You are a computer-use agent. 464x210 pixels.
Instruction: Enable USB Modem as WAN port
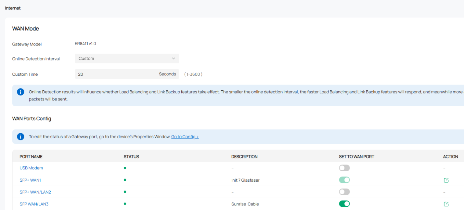coord(344,168)
